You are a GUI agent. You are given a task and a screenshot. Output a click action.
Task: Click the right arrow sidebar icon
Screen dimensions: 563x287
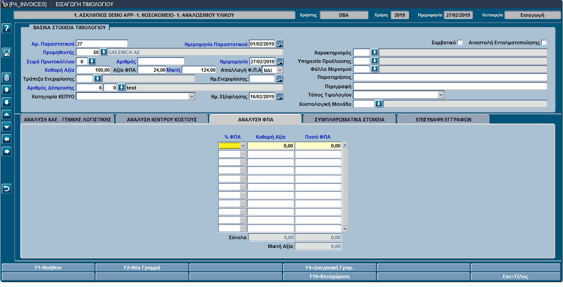point(7,152)
